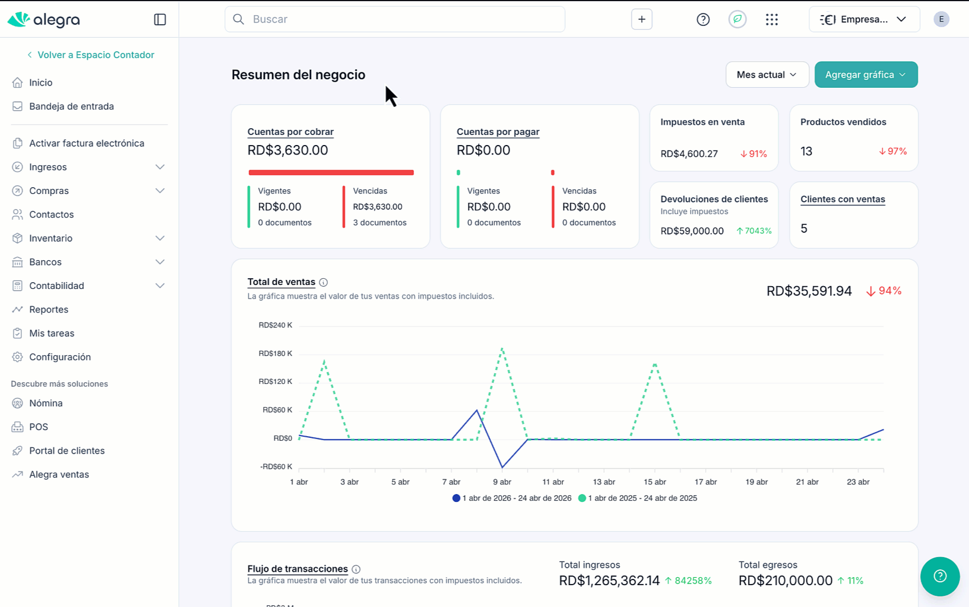
Task: Open the Mes actual period dropdown
Action: coord(767,75)
